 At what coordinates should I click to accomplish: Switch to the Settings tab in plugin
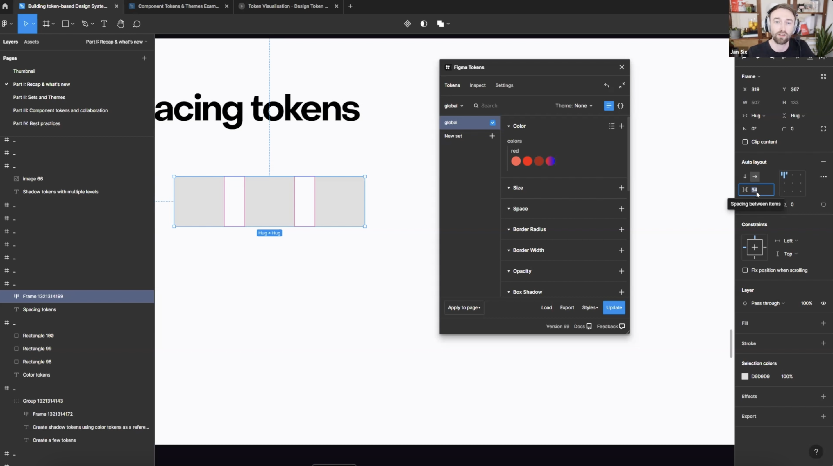(504, 85)
